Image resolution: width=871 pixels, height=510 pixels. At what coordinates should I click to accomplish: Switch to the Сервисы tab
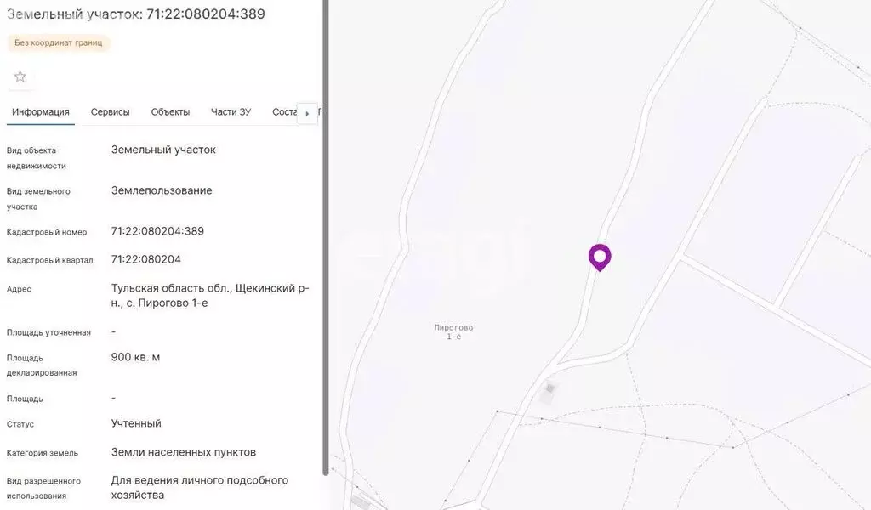[110, 112]
